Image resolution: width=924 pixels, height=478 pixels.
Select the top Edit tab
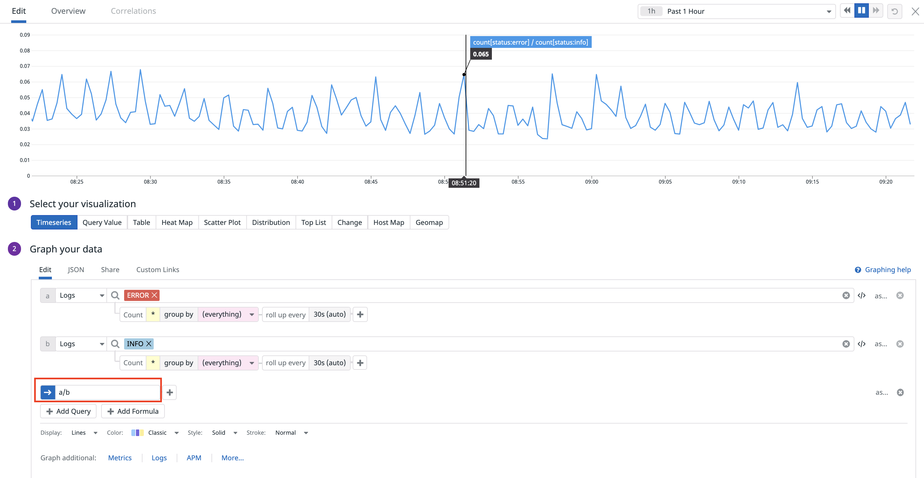point(19,11)
